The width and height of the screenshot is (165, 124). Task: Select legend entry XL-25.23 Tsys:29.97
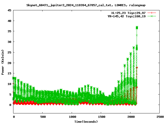pyautogui.click(x=128, y=13)
